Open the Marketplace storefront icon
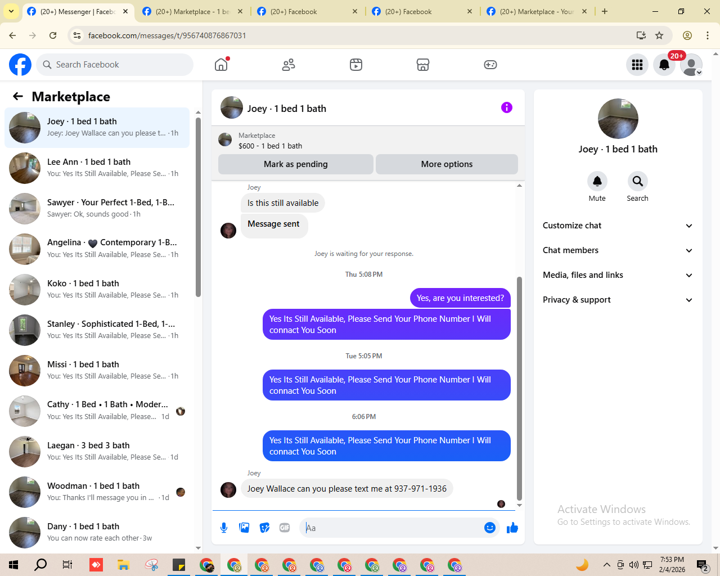 [x=423, y=65]
